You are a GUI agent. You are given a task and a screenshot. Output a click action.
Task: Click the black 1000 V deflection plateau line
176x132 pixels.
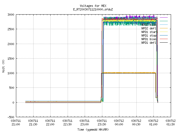point(128,73)
